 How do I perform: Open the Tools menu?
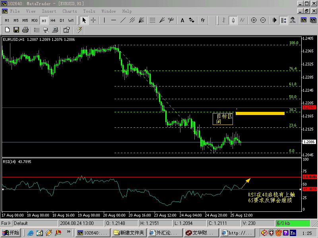point(89,12)
